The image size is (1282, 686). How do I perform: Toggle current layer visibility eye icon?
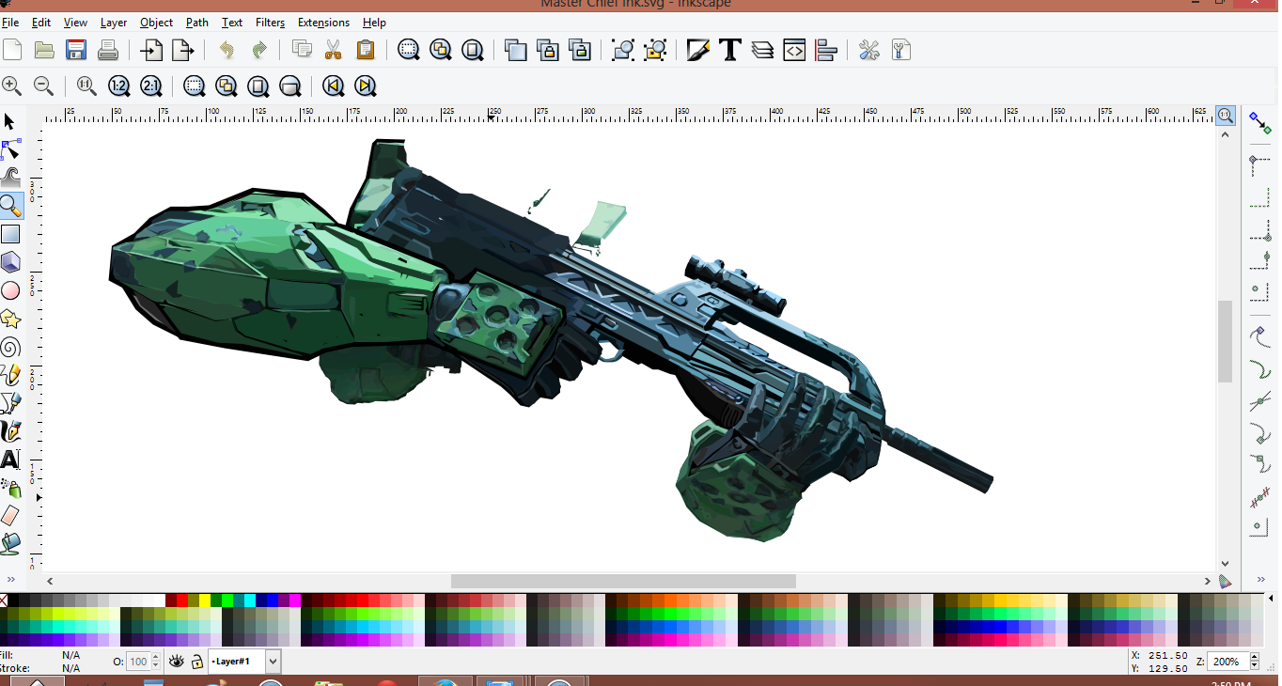[x=176, y=662]
